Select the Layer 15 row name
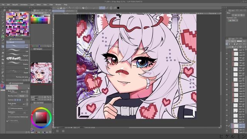This screenshot has width=247, height=139. click(242, 107)
